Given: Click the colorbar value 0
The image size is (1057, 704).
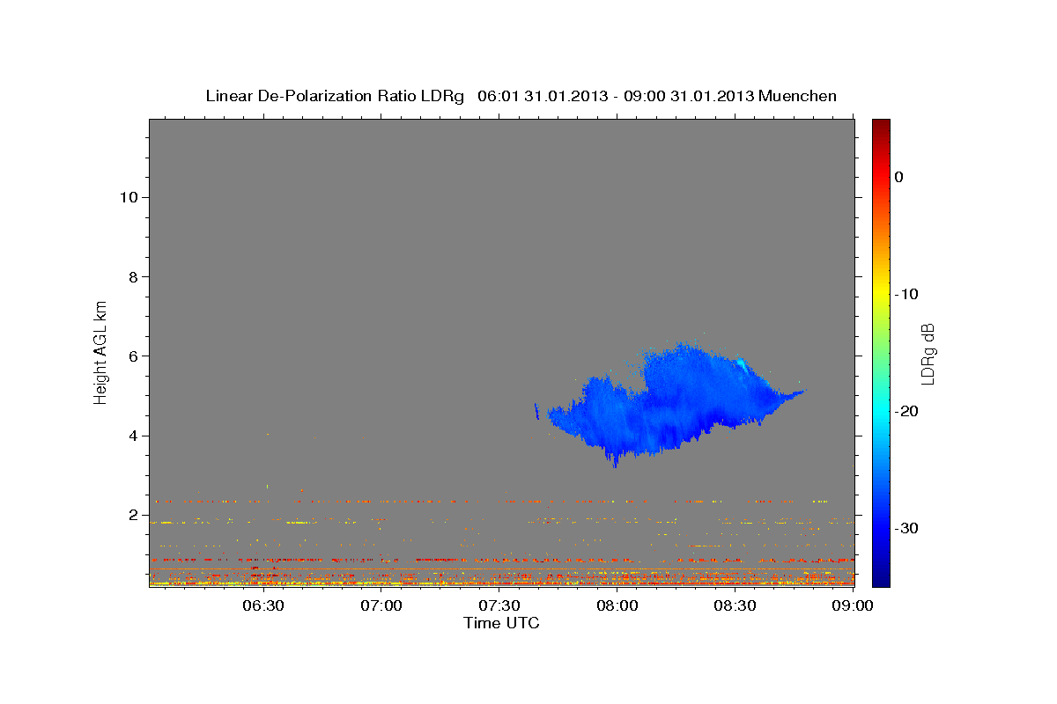Looking at the screenshot, I should coord(899,177).
